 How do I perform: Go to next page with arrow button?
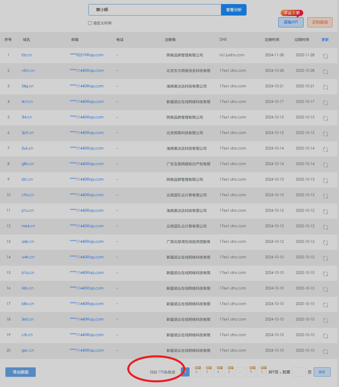pyautogui.click(x=262, y=372)
